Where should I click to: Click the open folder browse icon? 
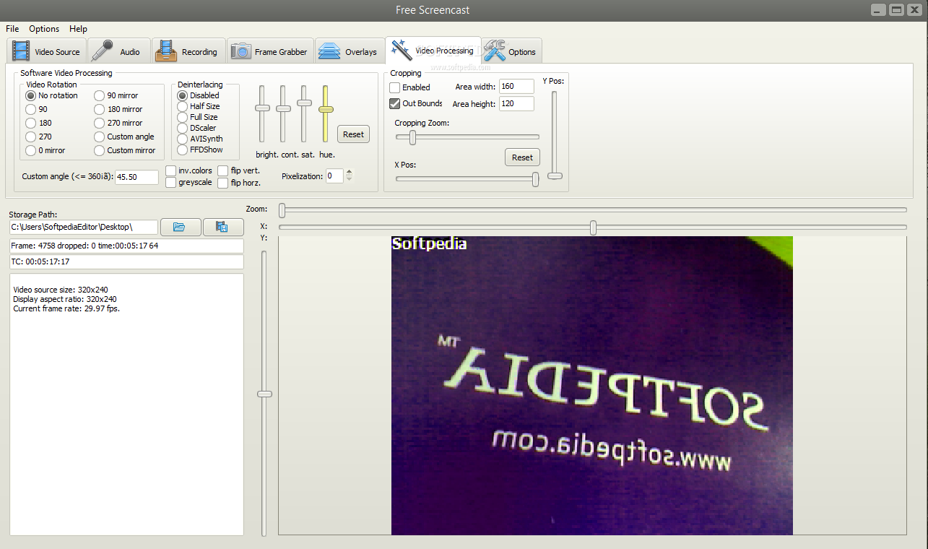click(x=180, y=227)
